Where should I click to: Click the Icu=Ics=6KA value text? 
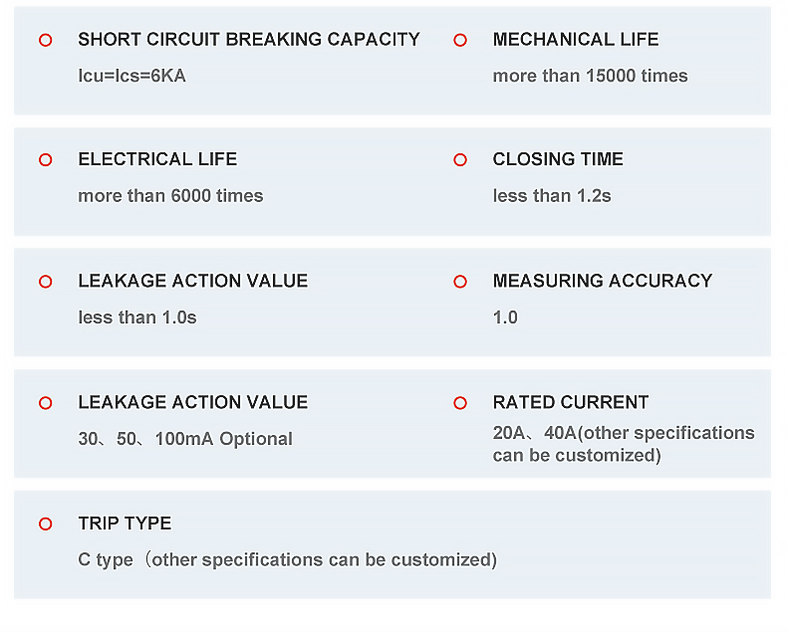click(x=132, y=76)
